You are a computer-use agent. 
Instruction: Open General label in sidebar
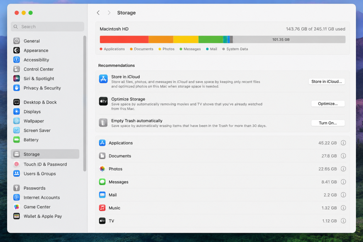tap(32, 41)
